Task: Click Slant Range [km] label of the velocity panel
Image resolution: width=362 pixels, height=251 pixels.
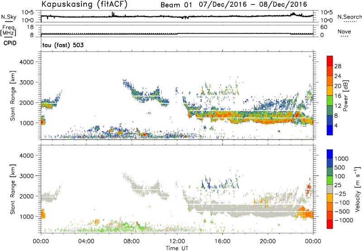Action: pos(13,189)
